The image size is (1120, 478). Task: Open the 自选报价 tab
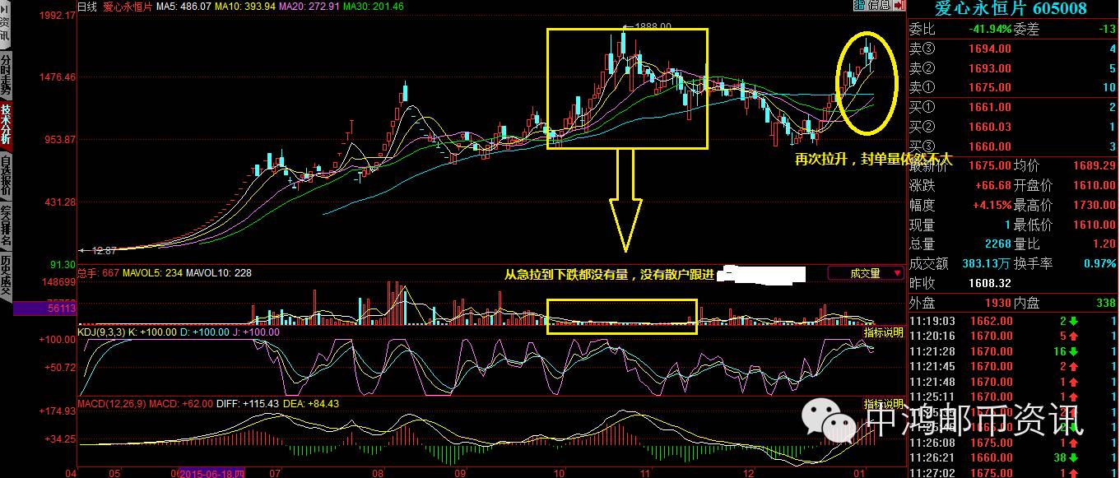click(6, 176)
